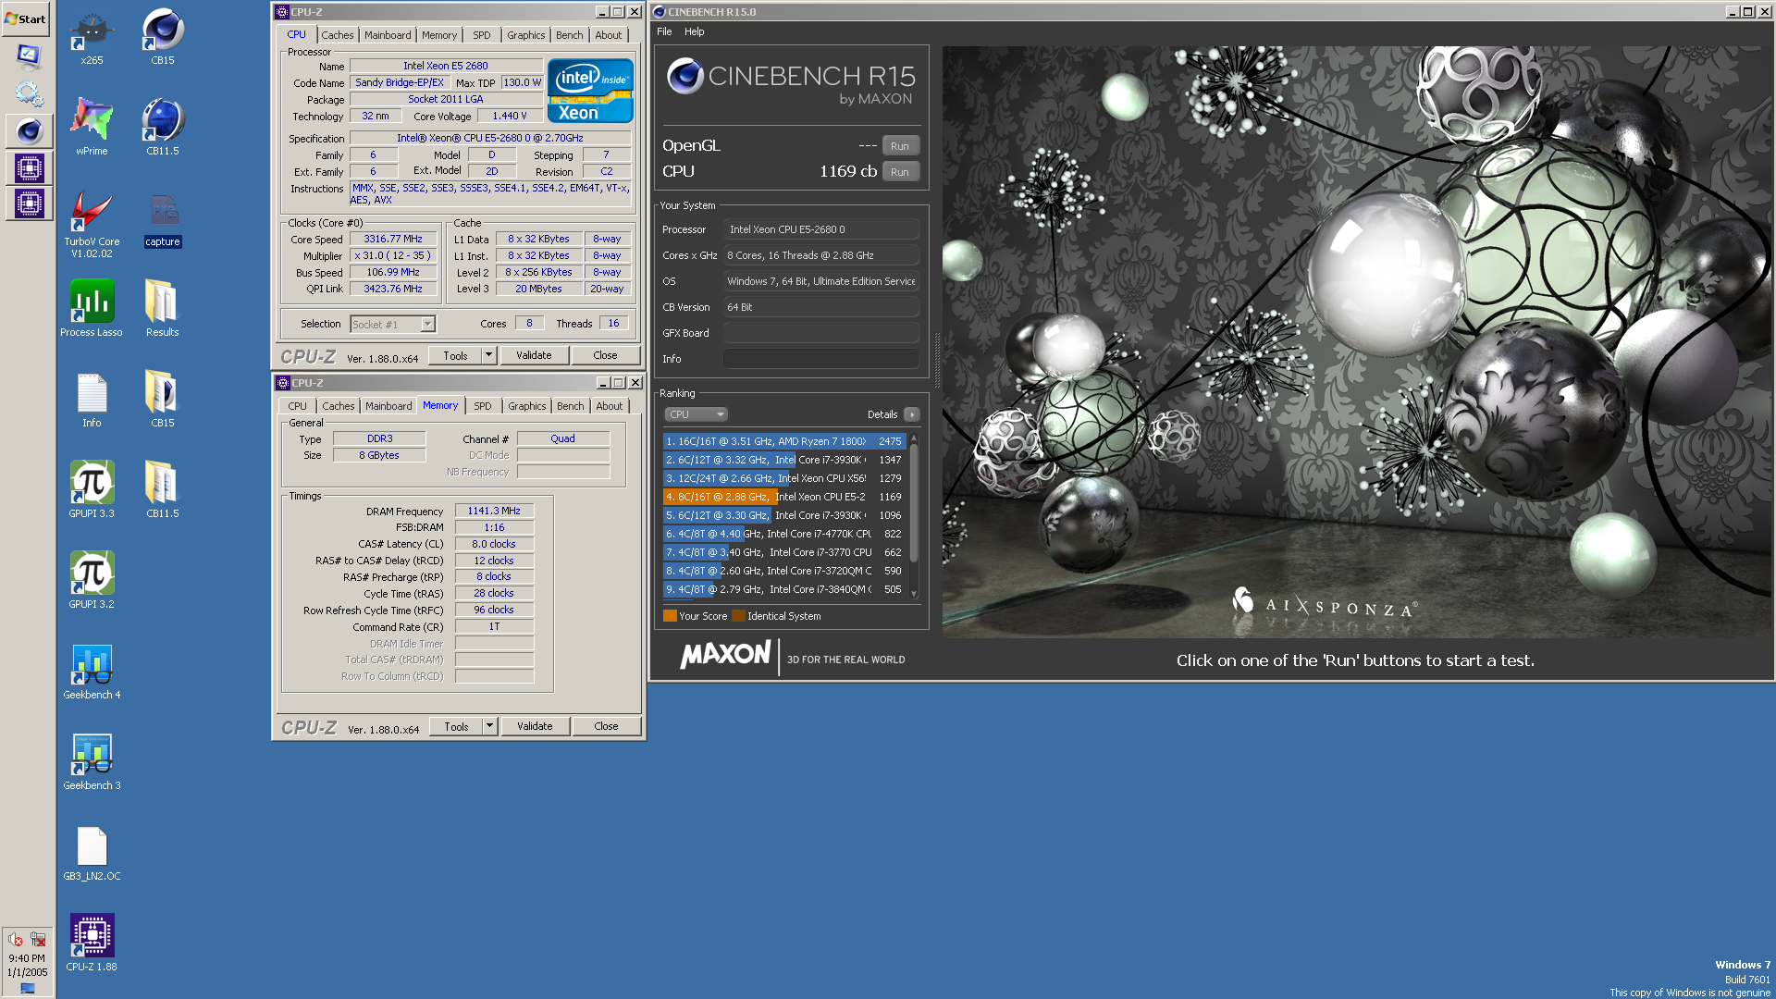Click Tools button in top CPU-Z window

coord(455,355)
